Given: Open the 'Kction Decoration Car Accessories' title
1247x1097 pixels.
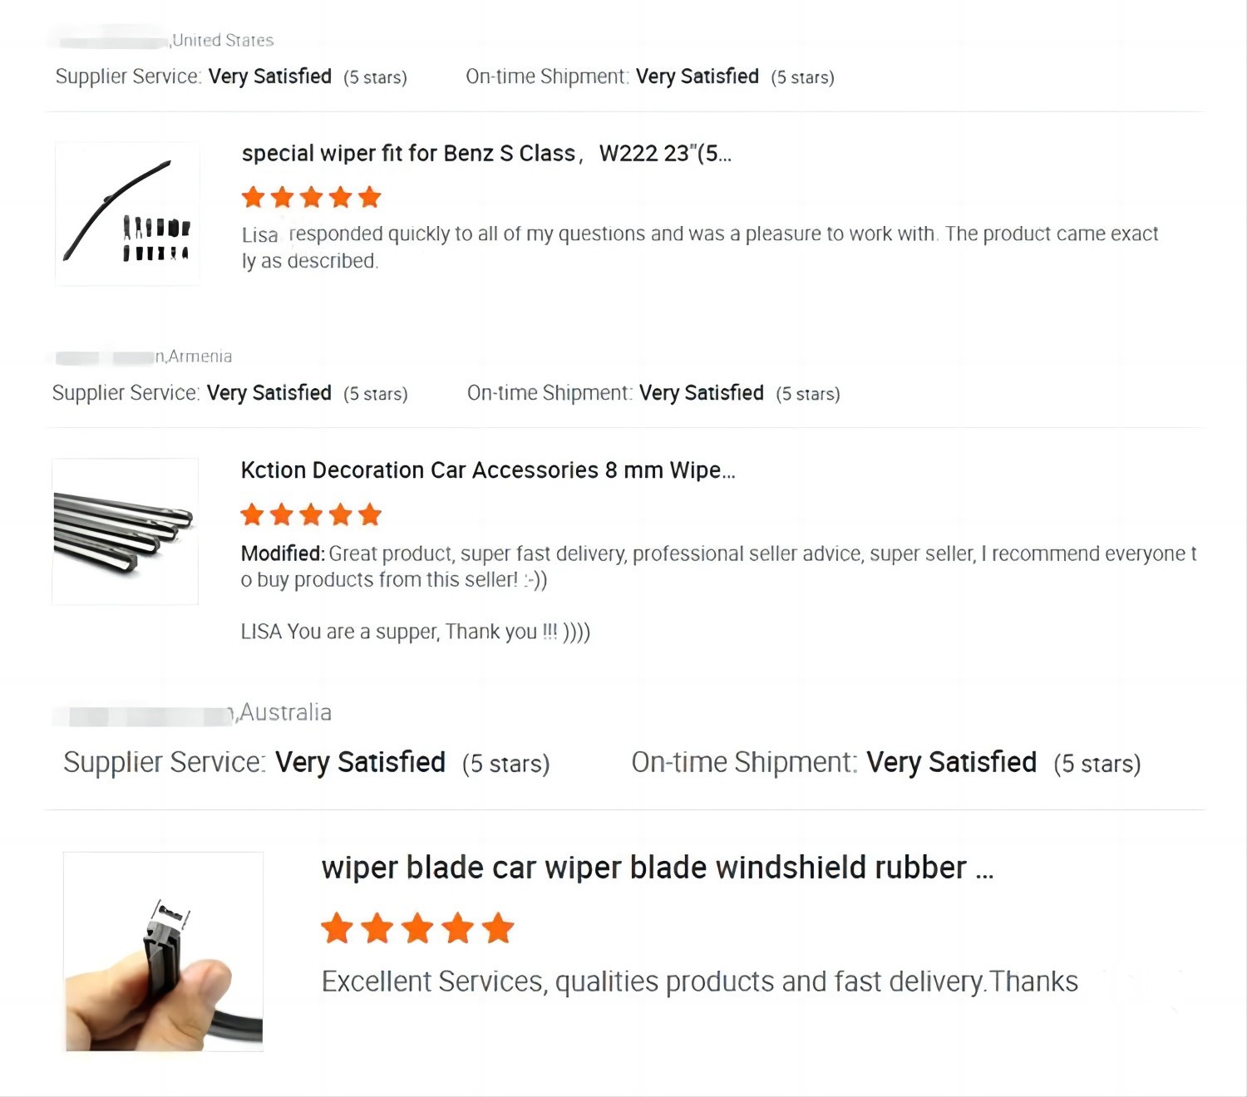Looking at the screenshot, I should (488, 470).
